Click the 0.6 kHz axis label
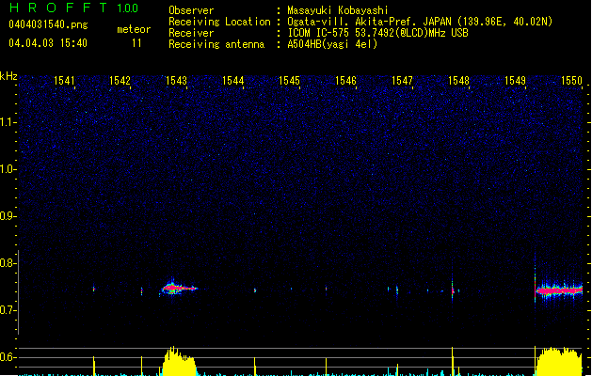The height and width of the screenshot is (376, 592). (8, 357)
